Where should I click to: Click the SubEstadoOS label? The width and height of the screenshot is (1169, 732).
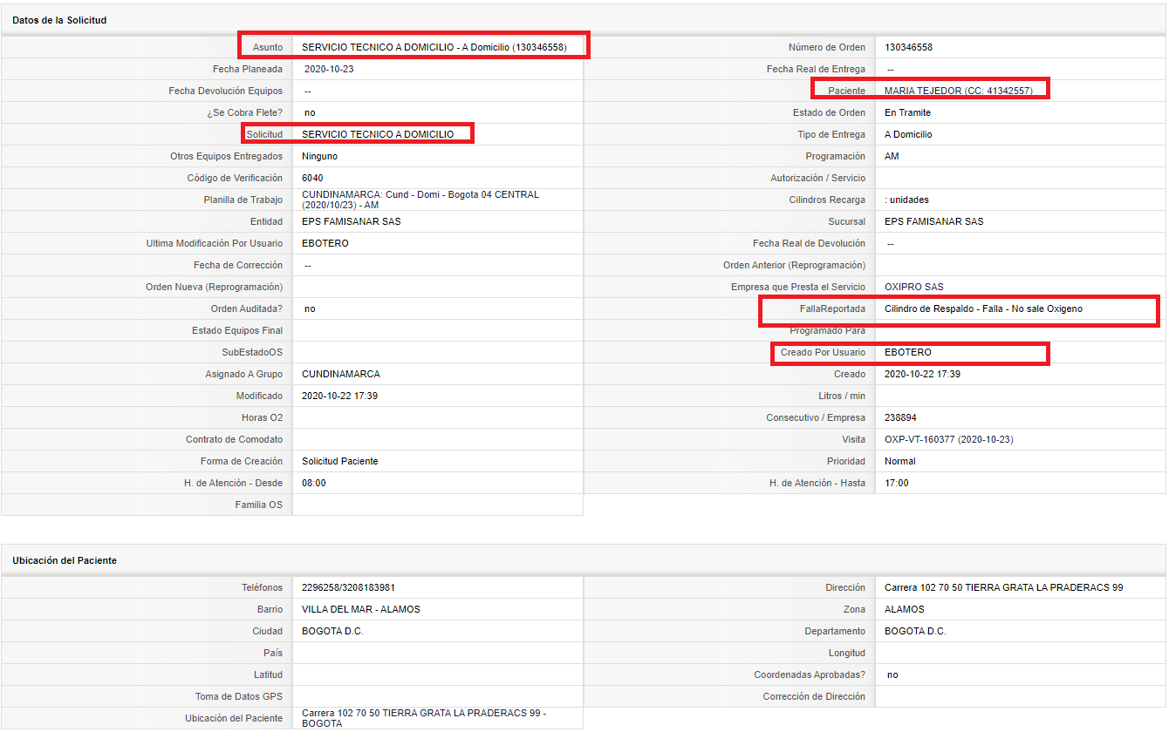[252, 352]
